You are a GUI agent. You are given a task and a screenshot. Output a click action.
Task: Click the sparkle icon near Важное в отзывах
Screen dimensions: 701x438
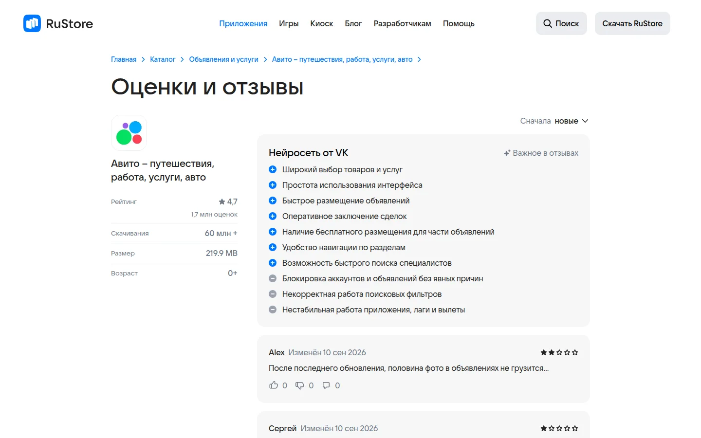tap(507, 153)
